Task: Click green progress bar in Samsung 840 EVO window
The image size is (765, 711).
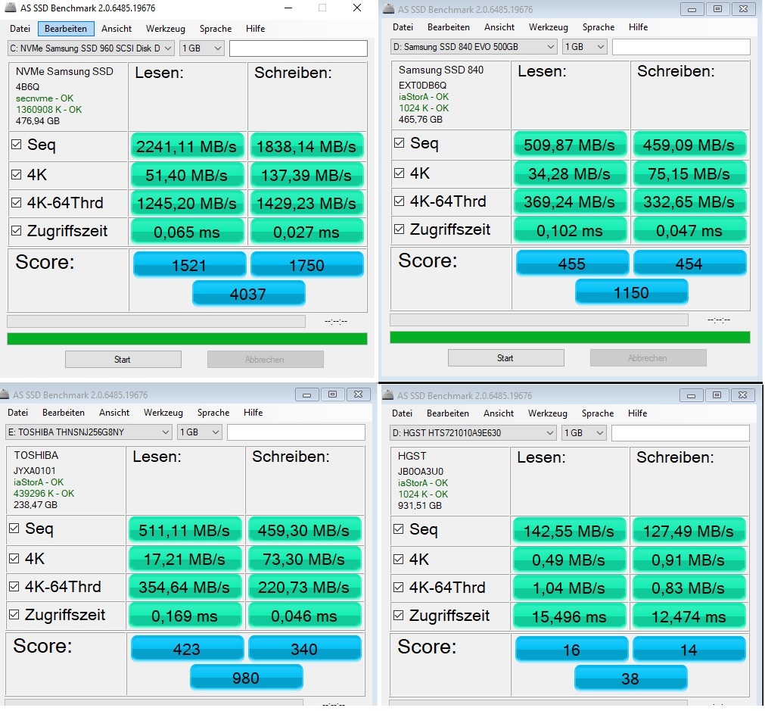Action: (570, 338)
